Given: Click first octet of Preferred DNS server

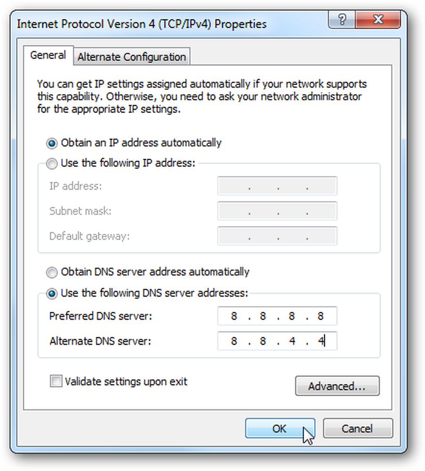Looking at the screenshot, I should coord(234,316).
